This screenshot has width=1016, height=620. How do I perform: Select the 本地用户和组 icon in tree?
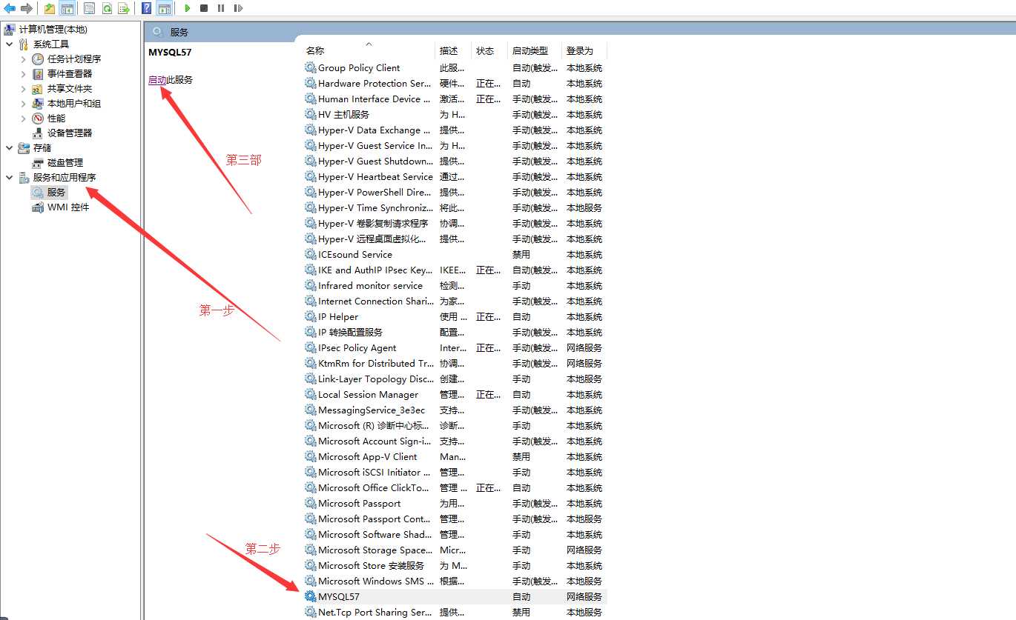click(x=38, y=104)
